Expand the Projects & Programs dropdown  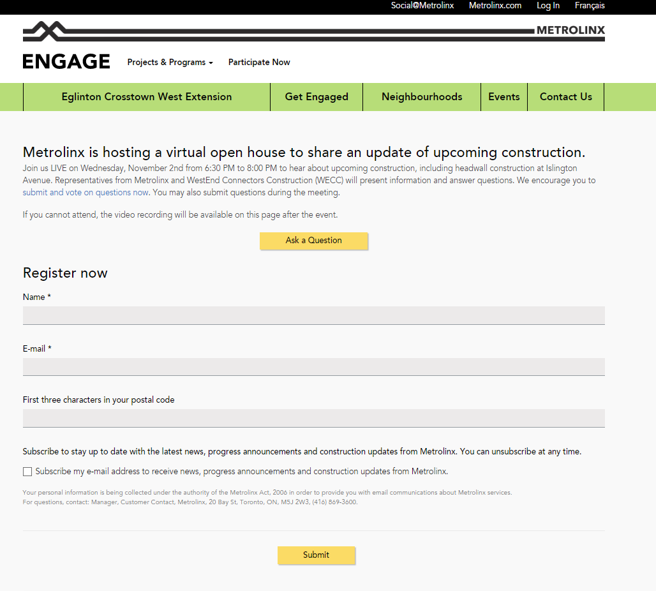pyautogui.click(x=170, y=62)
